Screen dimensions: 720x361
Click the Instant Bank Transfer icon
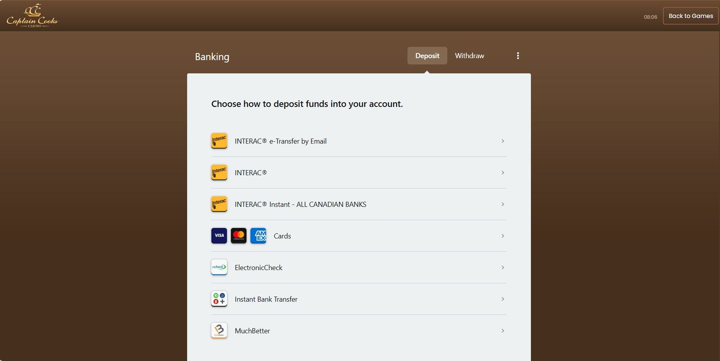click(x=219, y=299)
